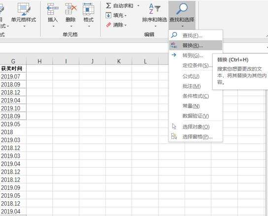Click the Delete cells icon
This screenshot has width=268, height=216.
pyautogui.click(x=71, y=9)
